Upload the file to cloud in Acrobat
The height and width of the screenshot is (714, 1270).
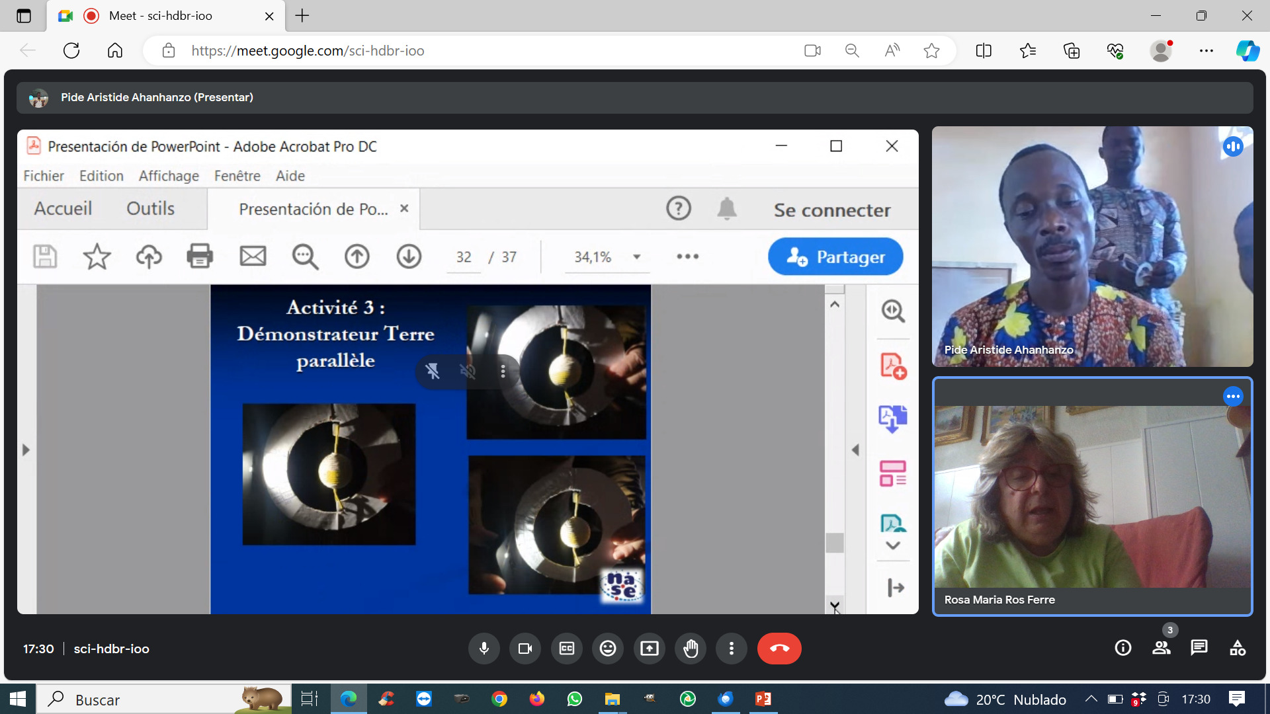point(149,257)
